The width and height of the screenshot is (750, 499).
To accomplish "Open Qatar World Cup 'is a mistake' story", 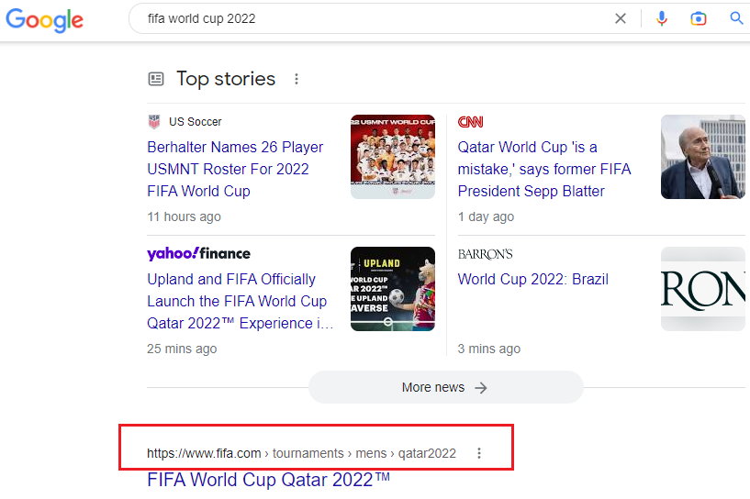I will point(544,169).
